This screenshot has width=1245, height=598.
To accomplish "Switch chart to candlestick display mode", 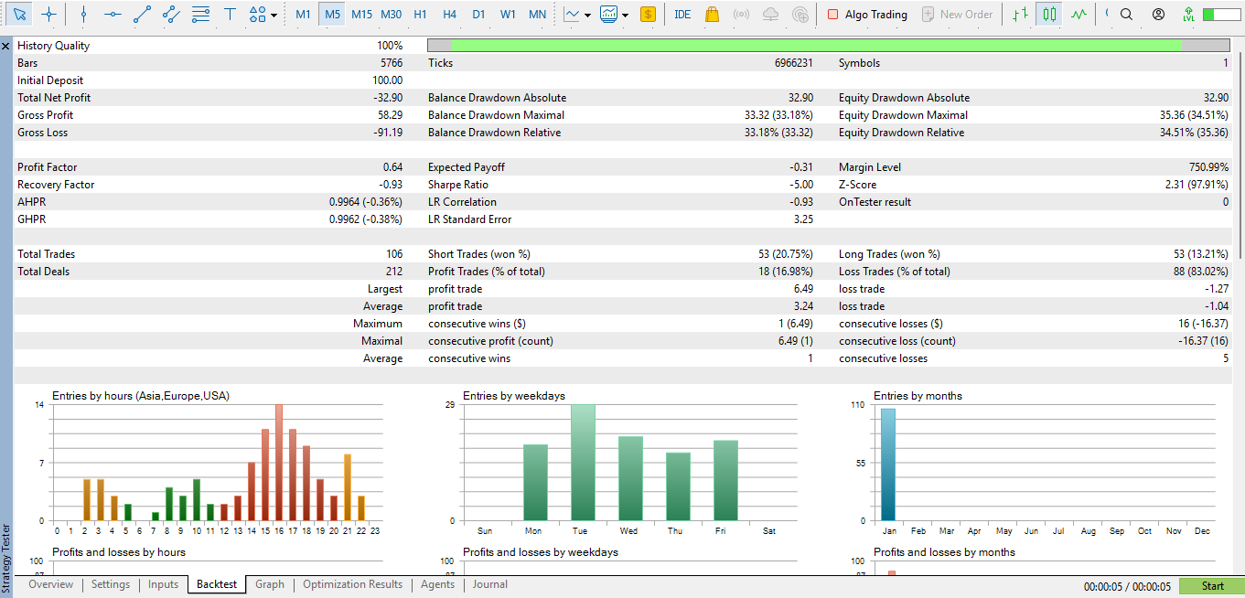I will tap(1050, 14).
